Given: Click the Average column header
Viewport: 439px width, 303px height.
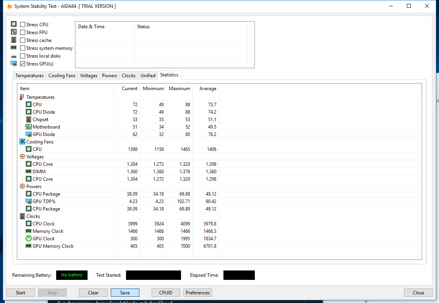Looking at the screenshot, I should coord(205,89).
